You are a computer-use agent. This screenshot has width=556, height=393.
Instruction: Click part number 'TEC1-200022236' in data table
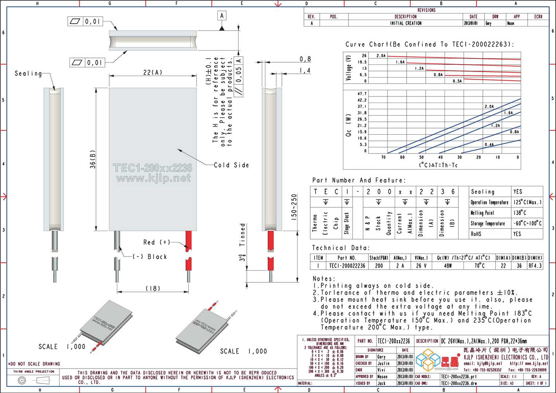347,266
